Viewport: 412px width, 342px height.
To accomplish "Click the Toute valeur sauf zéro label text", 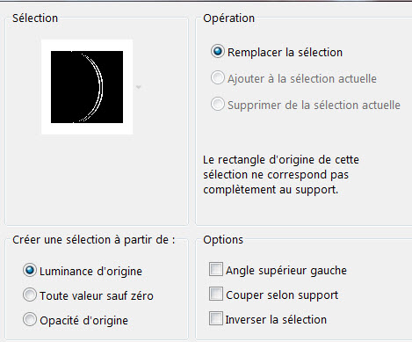I will click(x=97, y=295).
